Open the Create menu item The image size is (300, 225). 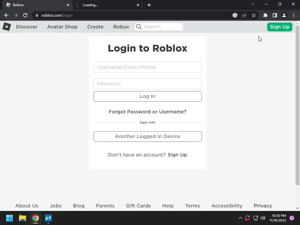(95, 27)
